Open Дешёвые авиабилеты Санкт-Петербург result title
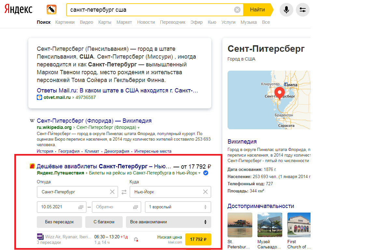This screenshot has width=375, height=250. [104, 166]
